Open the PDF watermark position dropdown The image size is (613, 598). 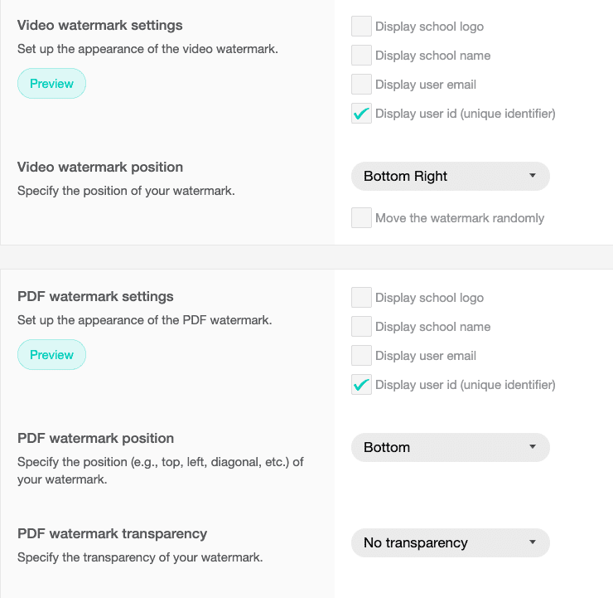click(x=451, y=447)
